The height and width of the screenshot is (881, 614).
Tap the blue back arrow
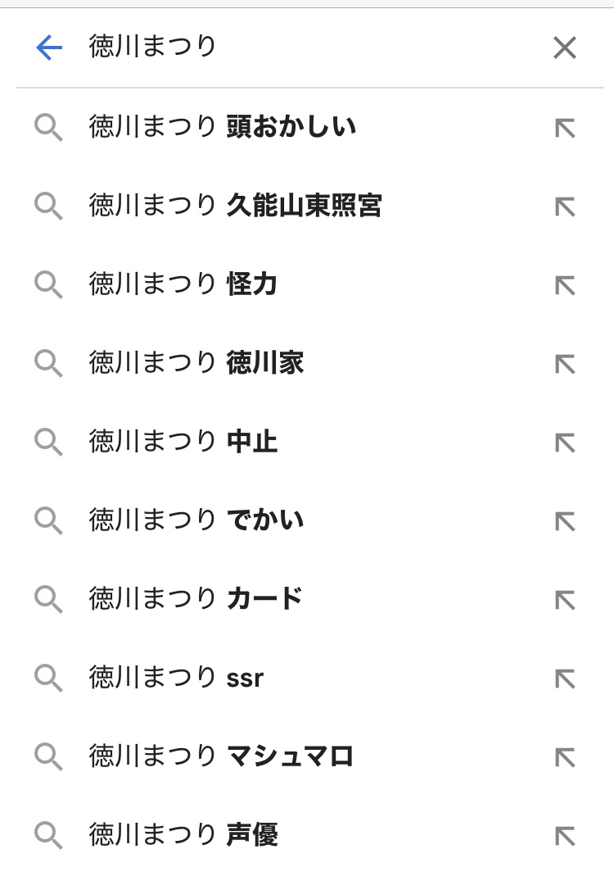coord(49,48)
